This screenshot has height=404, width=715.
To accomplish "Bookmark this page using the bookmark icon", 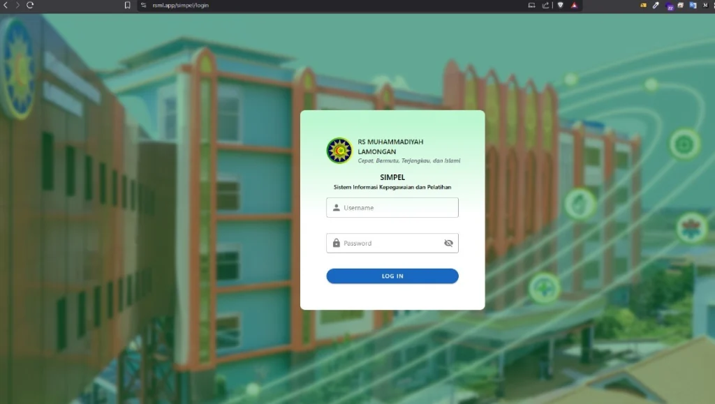I will click(x=126, y=5).
